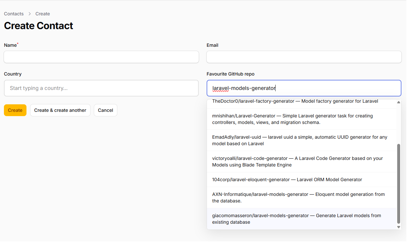Image resolution: width=407 pixels, height=242 pixels.
Task: Pick giacomomasseron/laravel-models-generator result
Action: 301,219
